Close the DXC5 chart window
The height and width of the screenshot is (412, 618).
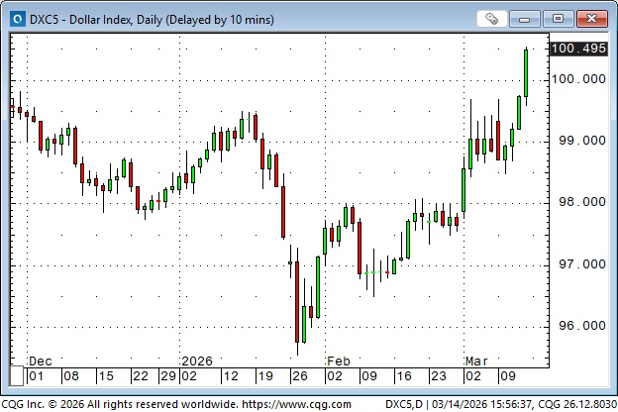click(x=591, y=19)
